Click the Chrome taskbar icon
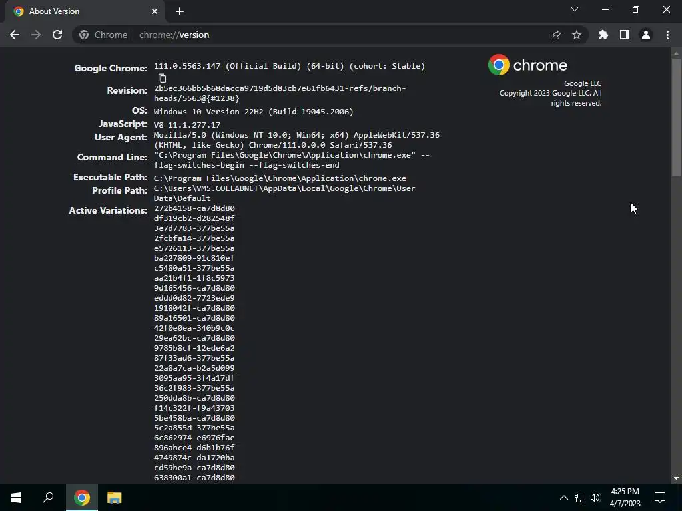 (x=82, y=498)
